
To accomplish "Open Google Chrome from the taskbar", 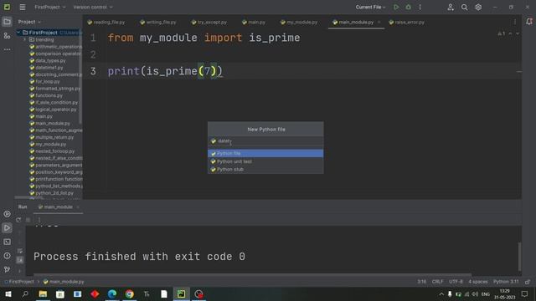I will [x=129, y=293].
